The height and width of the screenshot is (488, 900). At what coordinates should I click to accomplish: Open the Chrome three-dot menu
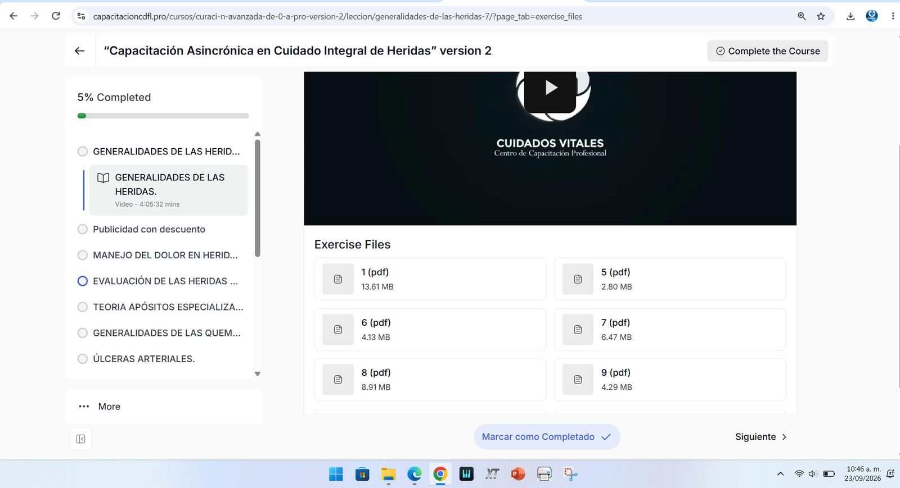(893, 16)
